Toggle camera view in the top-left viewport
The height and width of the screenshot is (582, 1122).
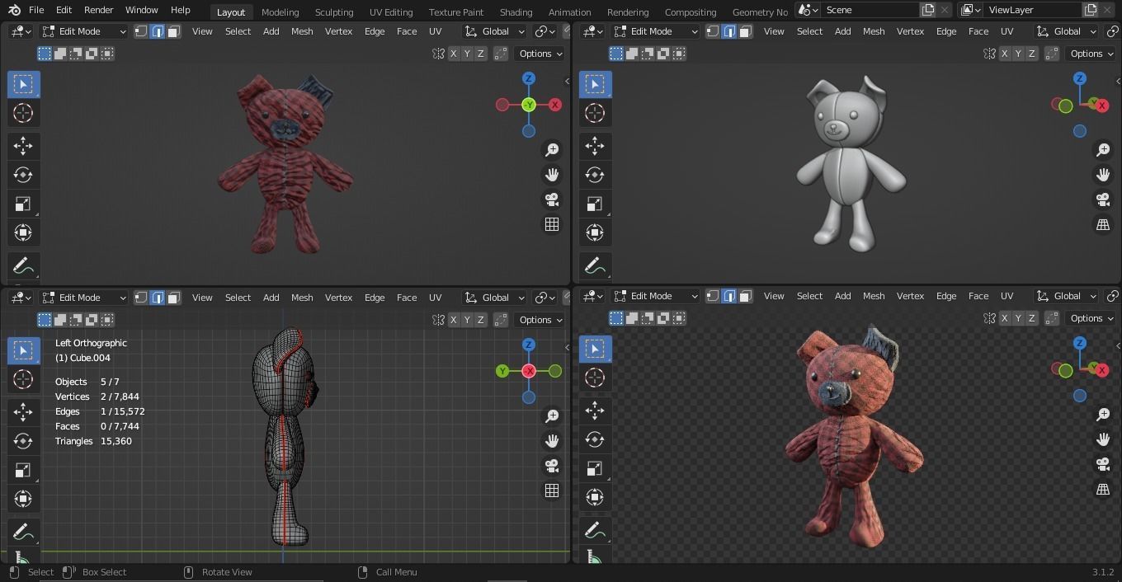[x=552, y=199]
